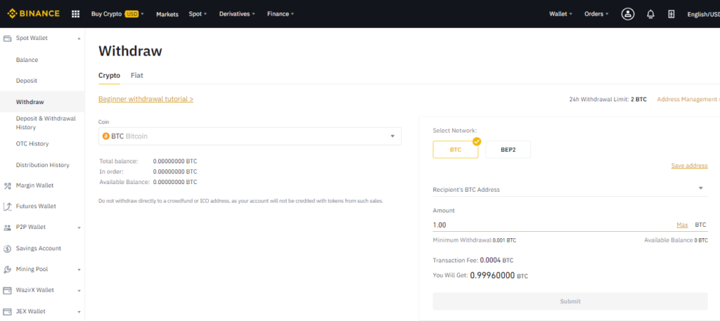Expand the P2P Wallet section arrow
The width and height of the screenshot is (720, 321).
(x=79, y=228)
